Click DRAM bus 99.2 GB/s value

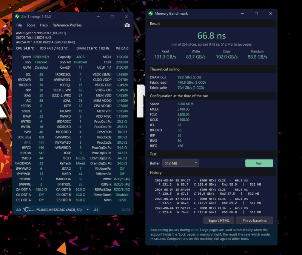point(189,77)
